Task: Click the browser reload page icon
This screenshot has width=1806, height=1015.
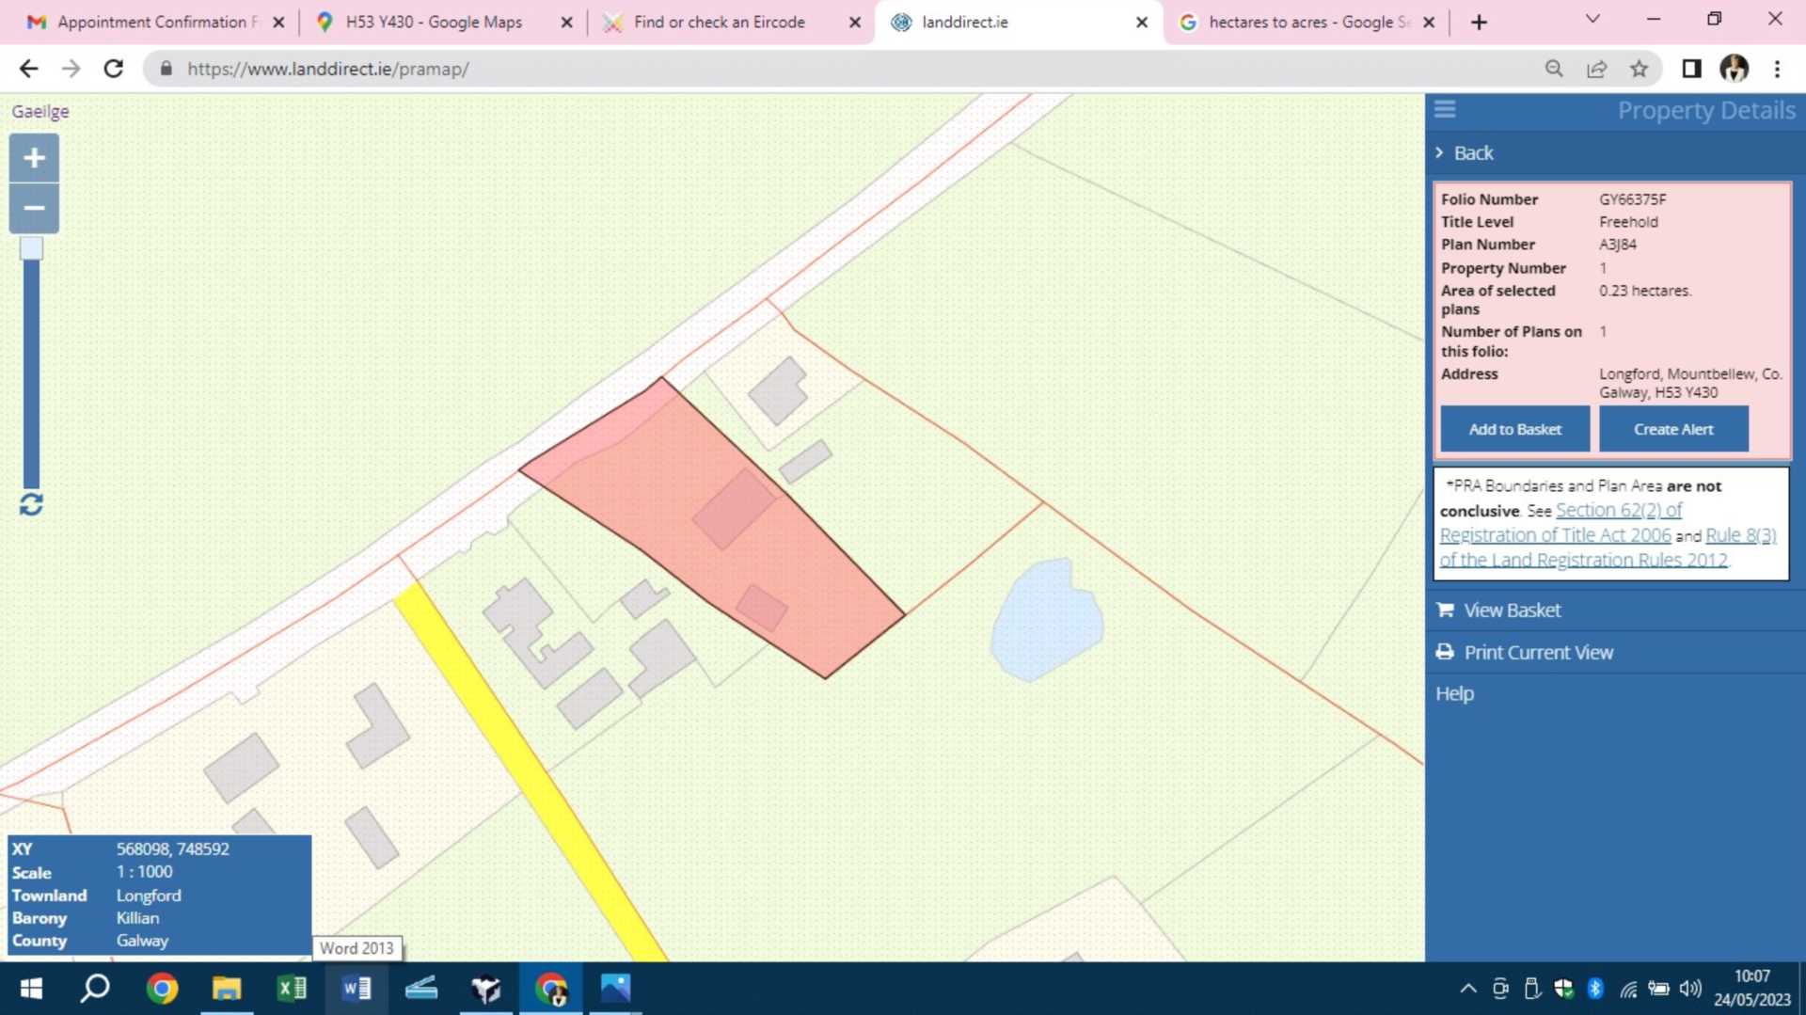Action: pyautogui.click(x=114, y=69)
